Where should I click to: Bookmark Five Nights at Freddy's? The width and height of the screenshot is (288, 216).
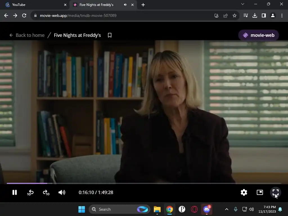[110, 35]
